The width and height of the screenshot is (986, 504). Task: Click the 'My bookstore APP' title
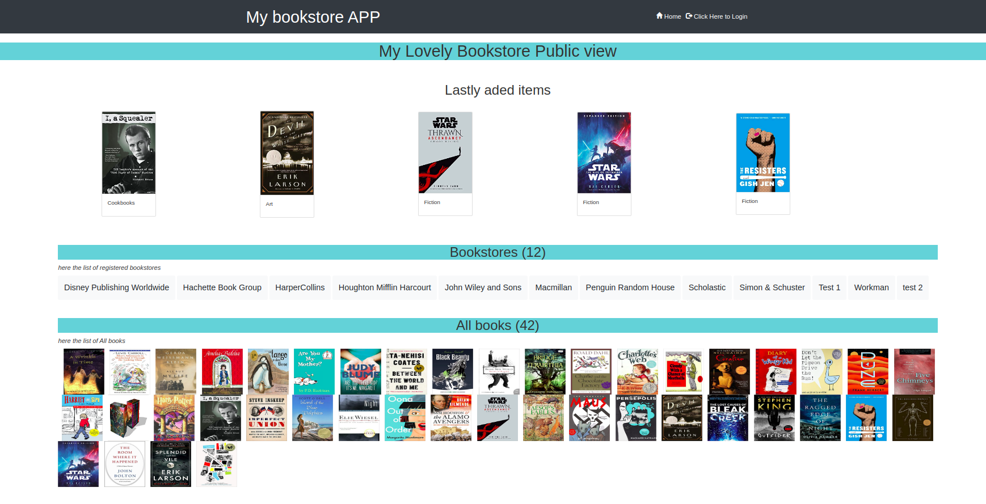pyautogui.click(x=313, y=17)
